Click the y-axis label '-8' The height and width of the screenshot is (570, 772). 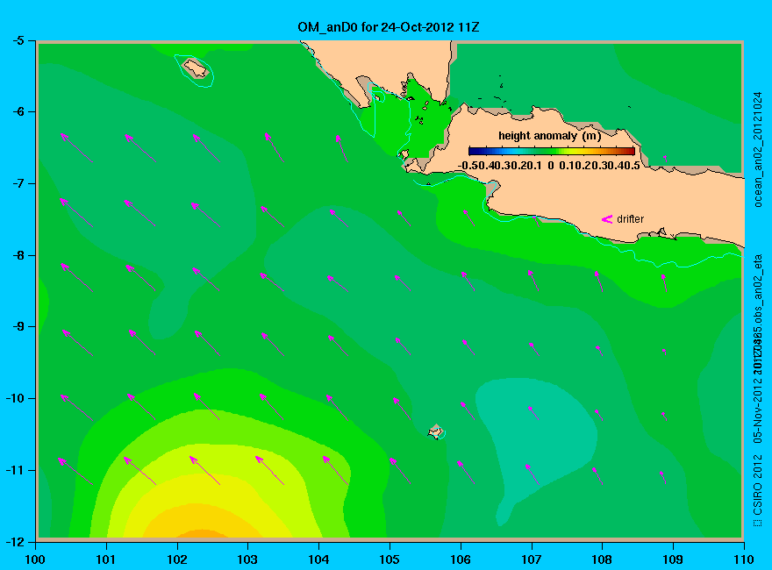18,255
